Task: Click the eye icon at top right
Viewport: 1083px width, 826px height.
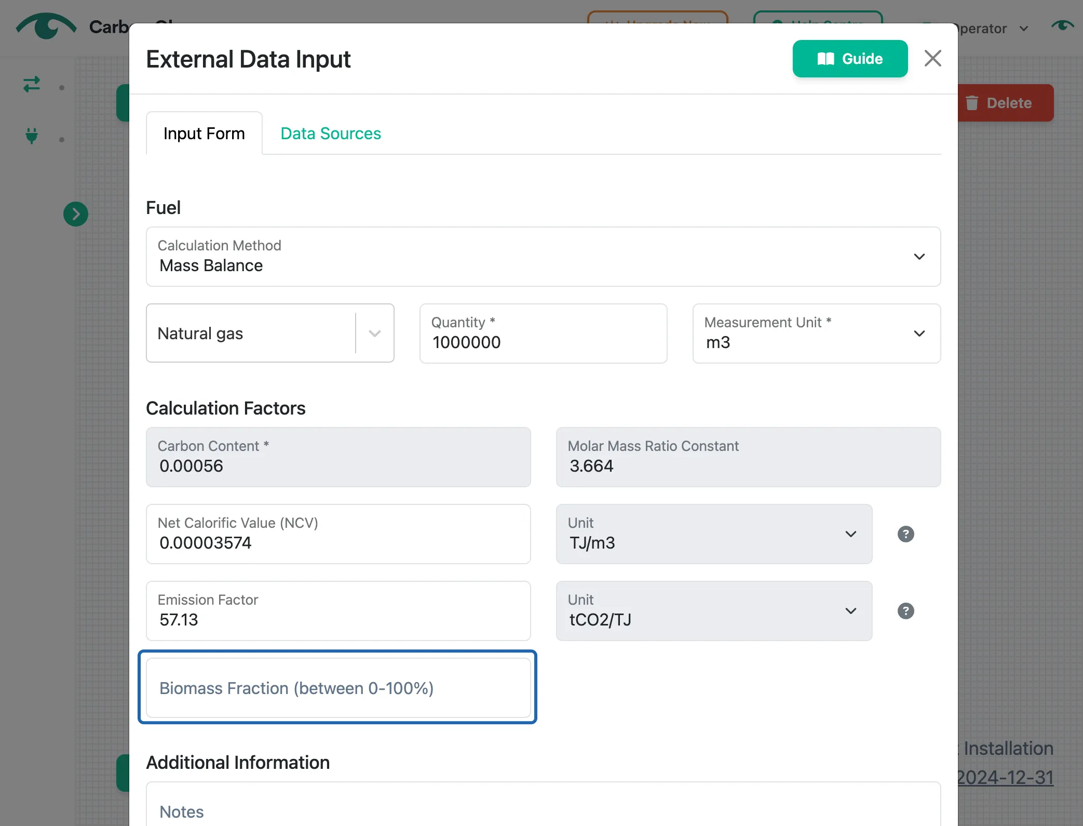Action: 1062,25
